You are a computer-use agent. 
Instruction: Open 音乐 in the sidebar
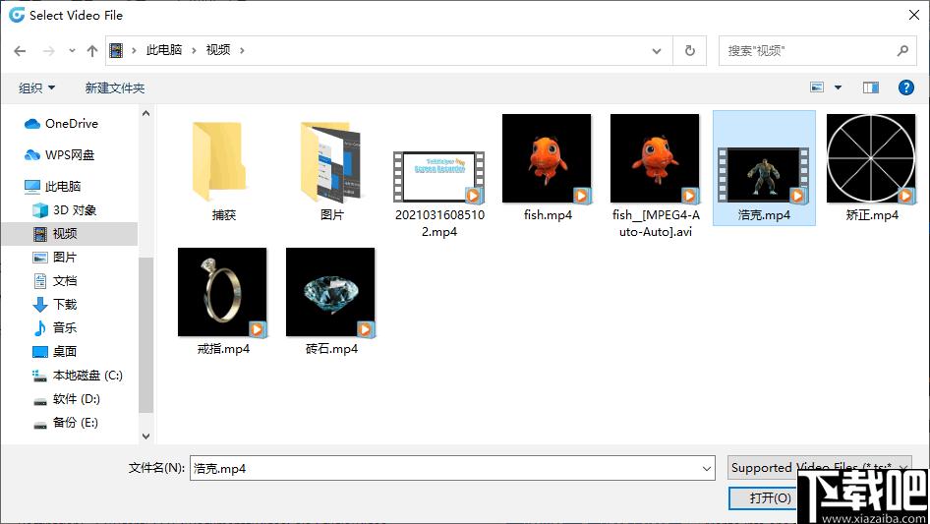[55, 327]
